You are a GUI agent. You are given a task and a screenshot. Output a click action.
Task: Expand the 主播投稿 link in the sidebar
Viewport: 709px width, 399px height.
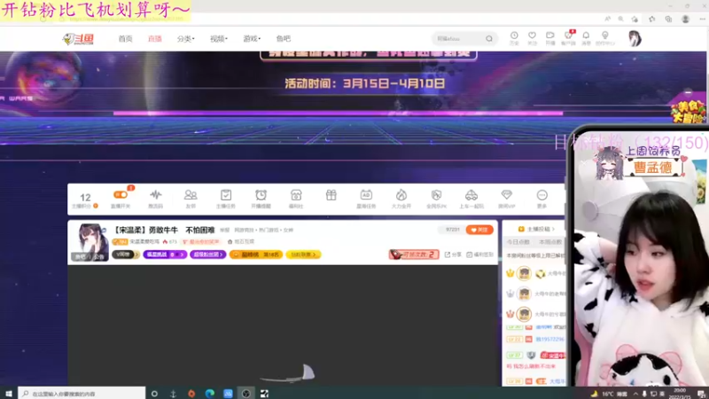(x=536, y=229)
